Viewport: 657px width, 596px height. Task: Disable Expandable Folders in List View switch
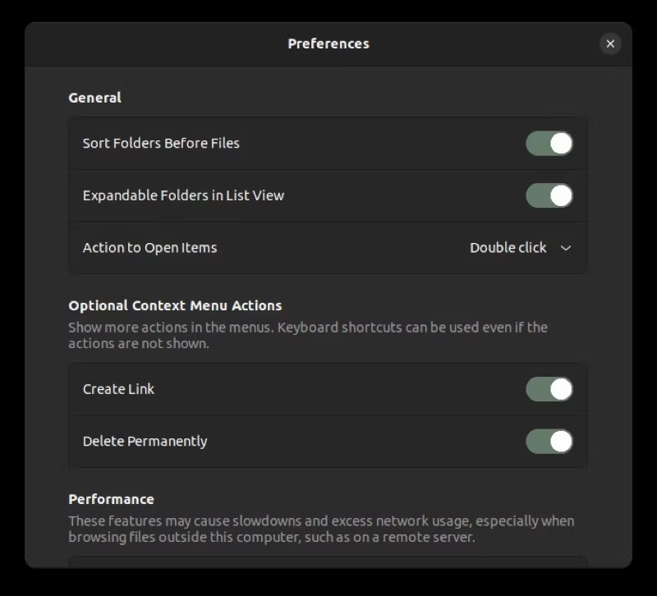pyautogui.click(x=549, y=195)
